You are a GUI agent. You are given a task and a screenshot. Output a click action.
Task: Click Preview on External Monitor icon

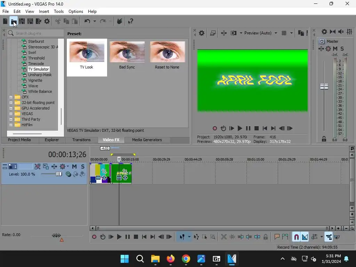pyautogui.click(x=213, y=33)
